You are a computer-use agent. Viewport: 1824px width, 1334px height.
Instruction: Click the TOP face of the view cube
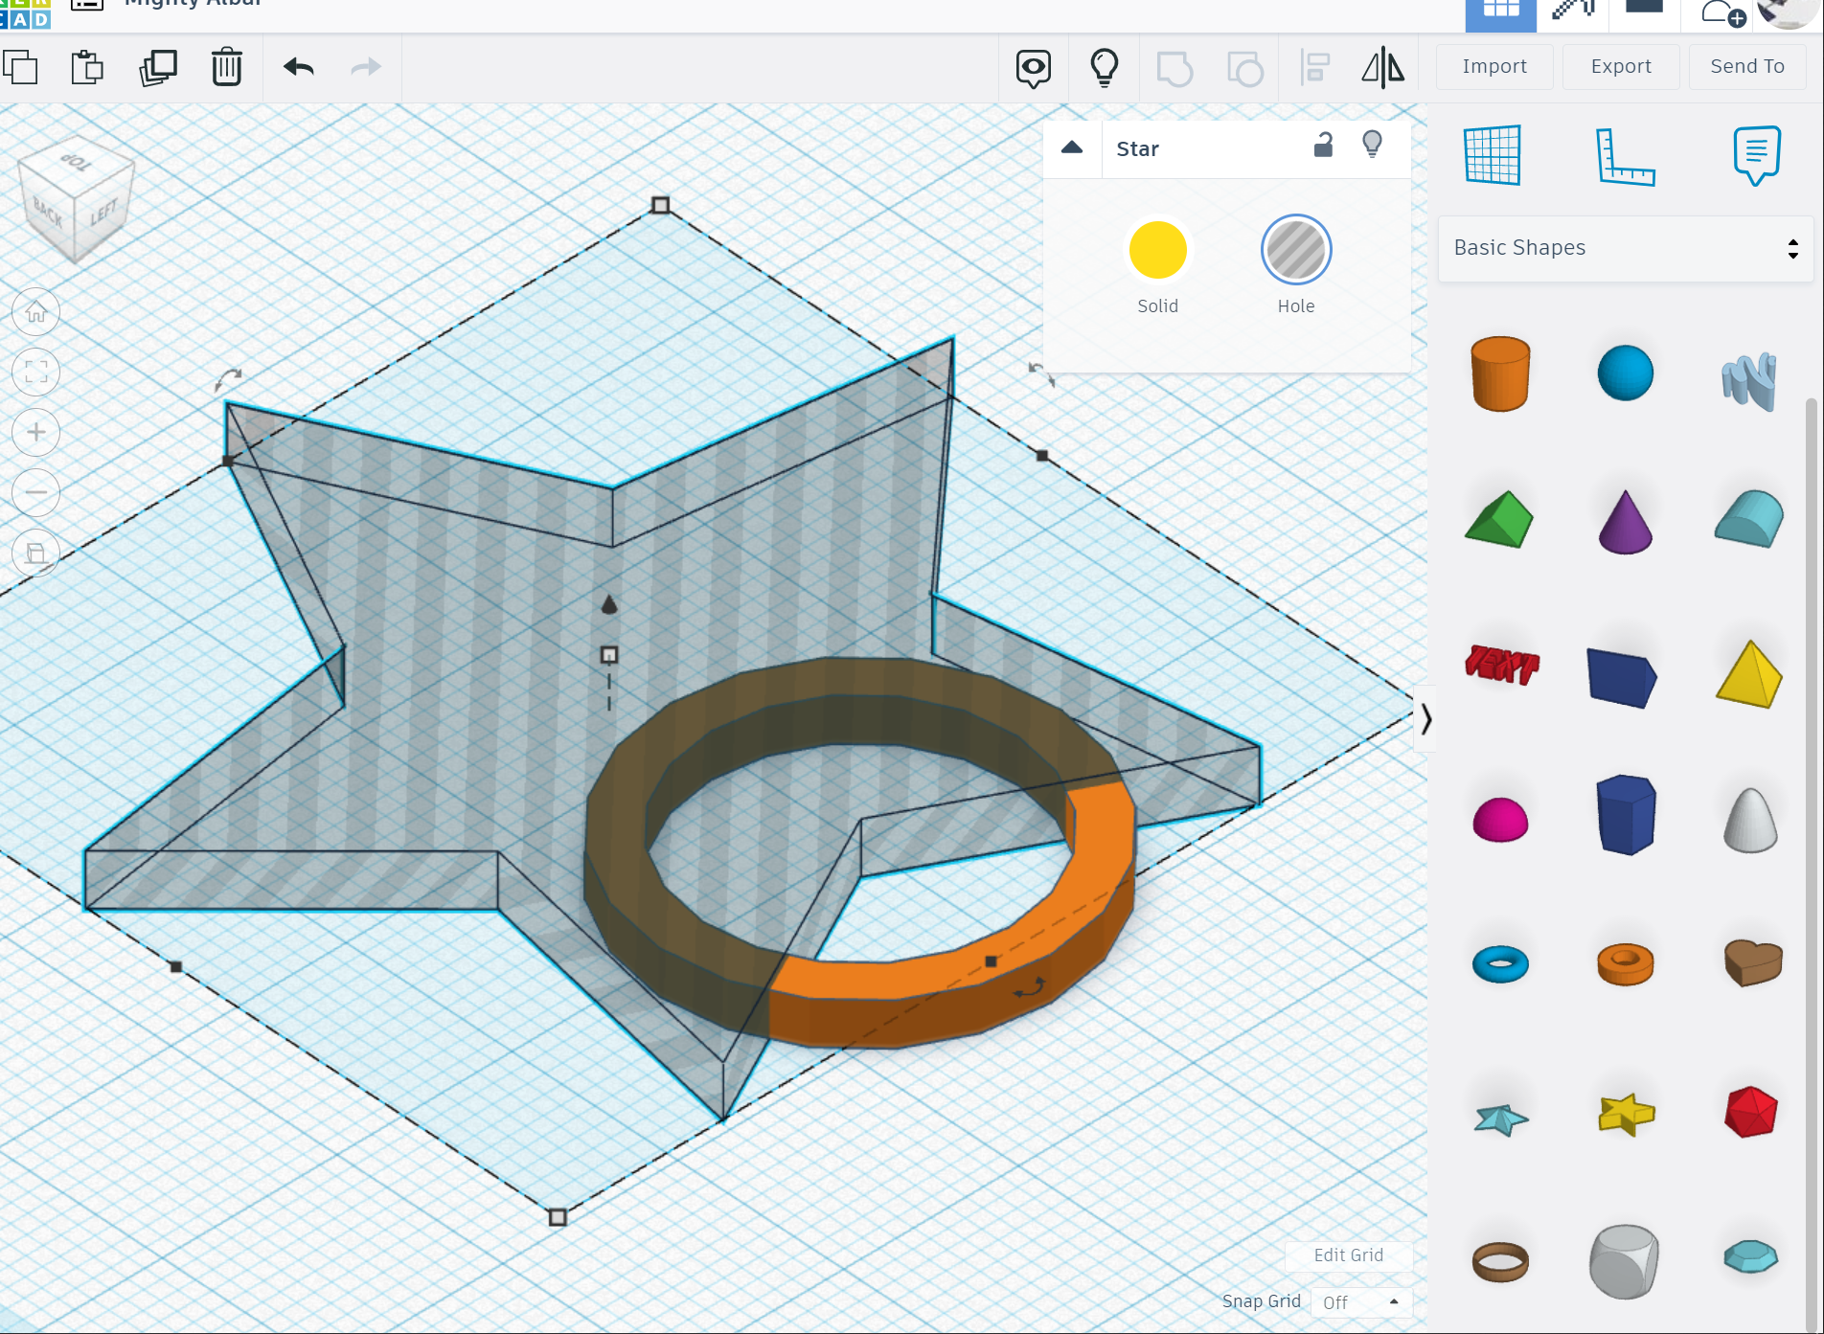75,165
